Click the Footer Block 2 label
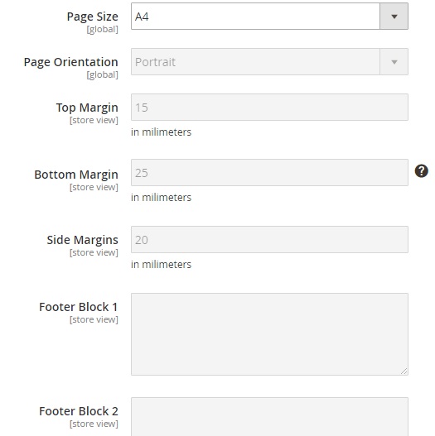The image size is (435, 436). click(x=79, y=411)
